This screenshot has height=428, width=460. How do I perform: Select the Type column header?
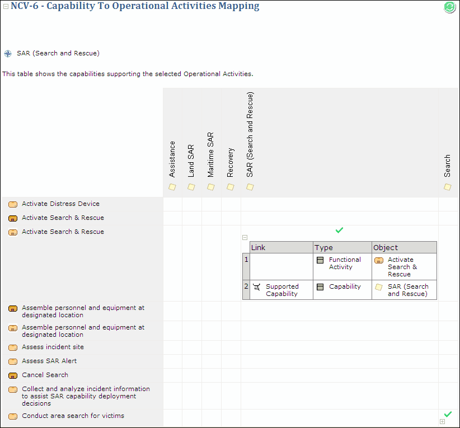tap(342, 247)
